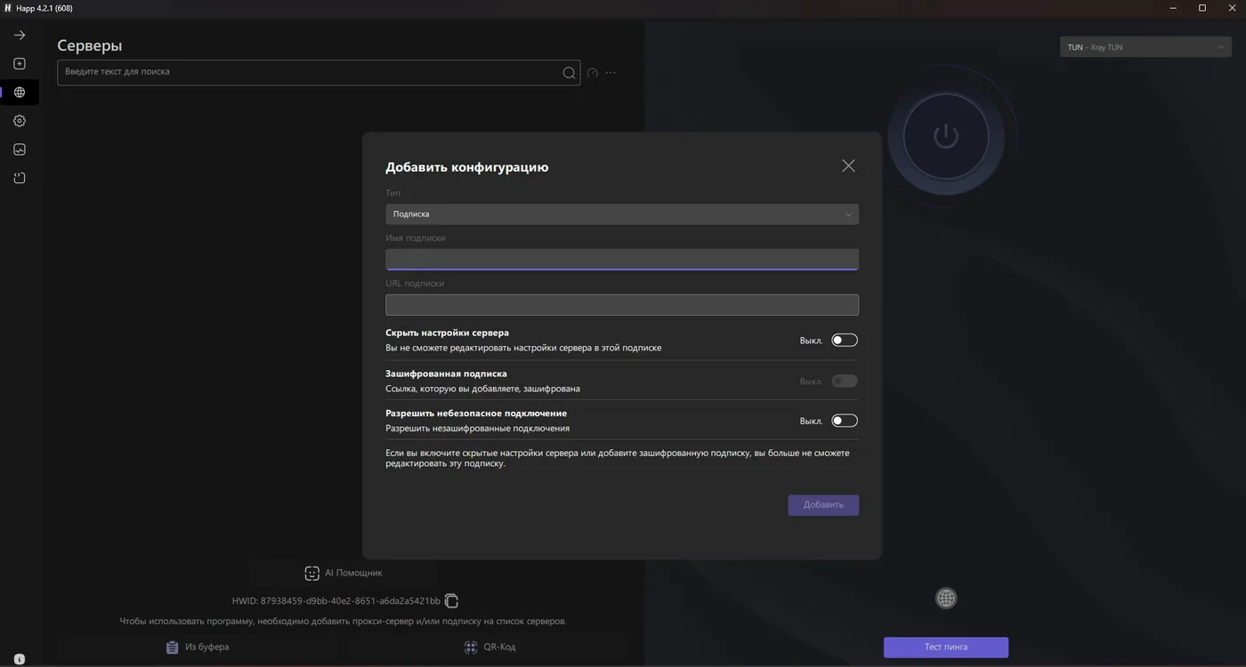Focus the URL подписки input field
1246x667 pixels.
(622, 305)
